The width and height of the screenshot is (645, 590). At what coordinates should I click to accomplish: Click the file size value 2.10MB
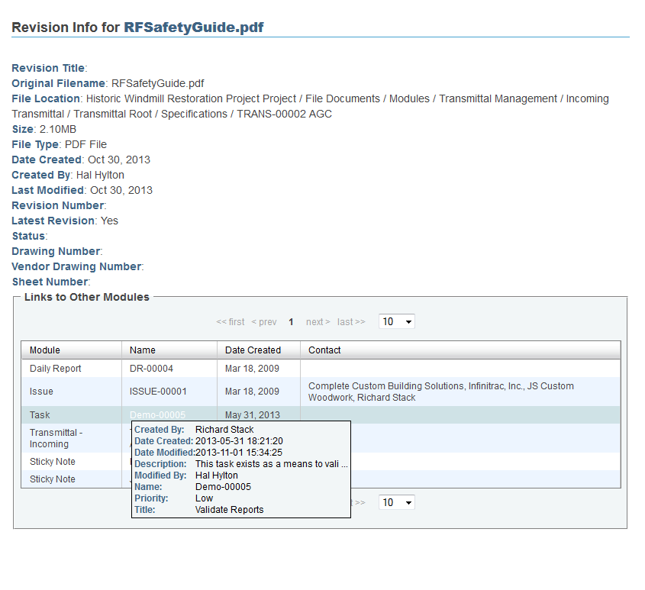[x=58, y=129]
